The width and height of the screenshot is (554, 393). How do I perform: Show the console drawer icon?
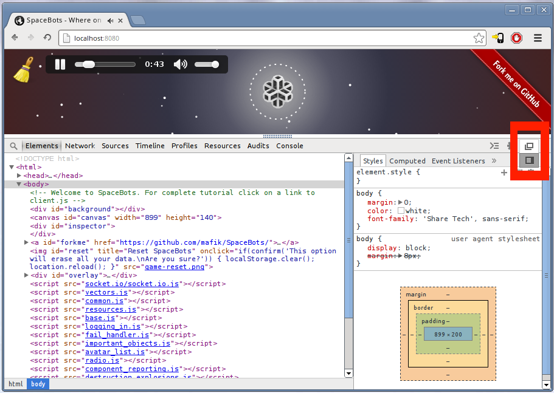(495, 146)
